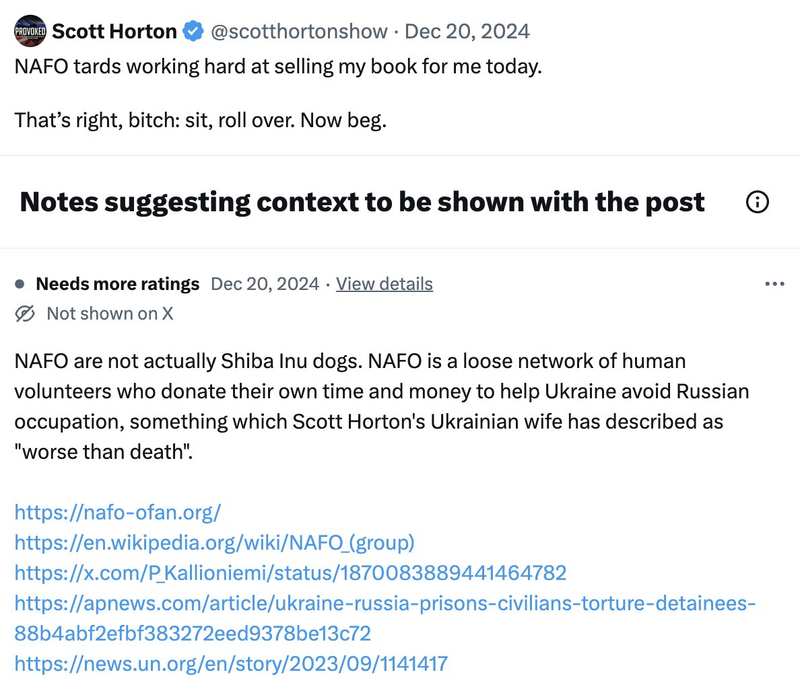Viewport: 800px width, 693px height.
Task: Open the news.un.org story link
Action: point(231,663)
